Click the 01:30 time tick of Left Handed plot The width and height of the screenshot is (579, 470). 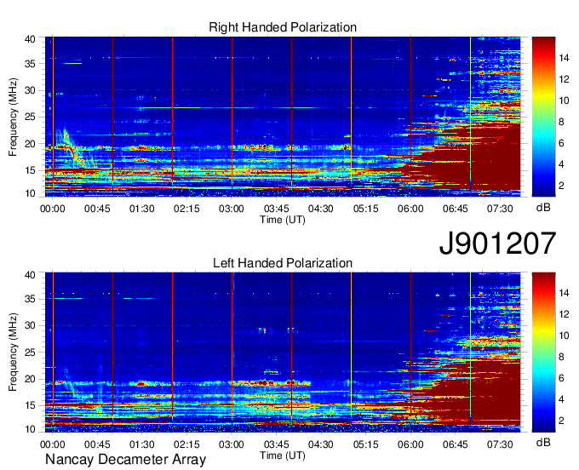coord(142,444)
